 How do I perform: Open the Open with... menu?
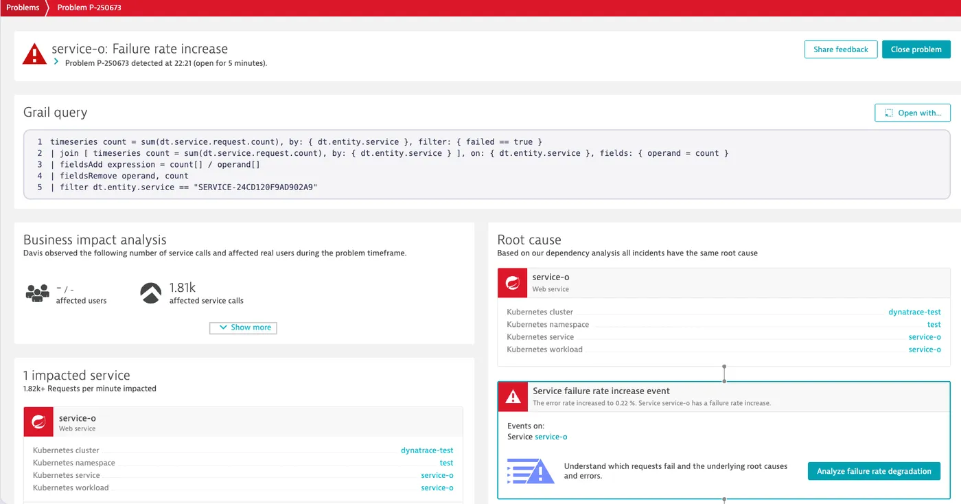coord(912,113)
